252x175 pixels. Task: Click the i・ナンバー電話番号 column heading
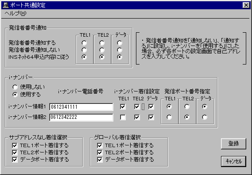tap(81, 91)
